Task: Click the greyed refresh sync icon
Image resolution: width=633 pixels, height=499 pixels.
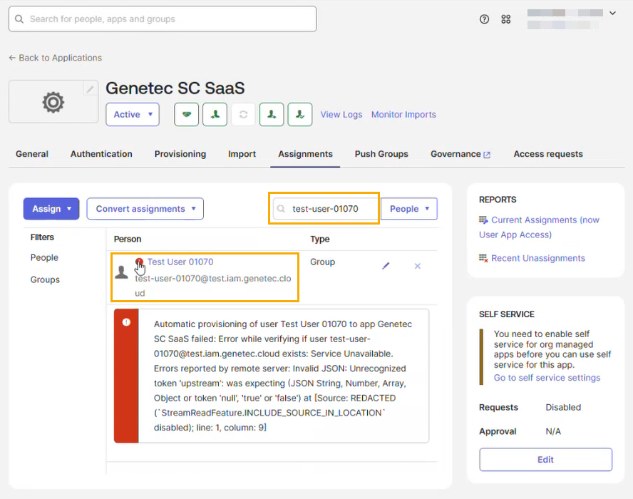Action: [x=243, y=115]
